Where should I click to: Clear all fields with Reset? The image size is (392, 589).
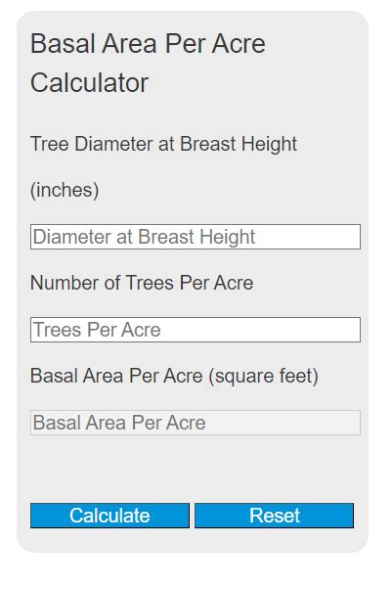tap(274, 516)
